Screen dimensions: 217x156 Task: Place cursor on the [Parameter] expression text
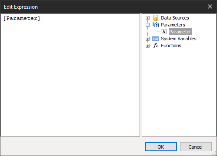[x=22, y=19]
